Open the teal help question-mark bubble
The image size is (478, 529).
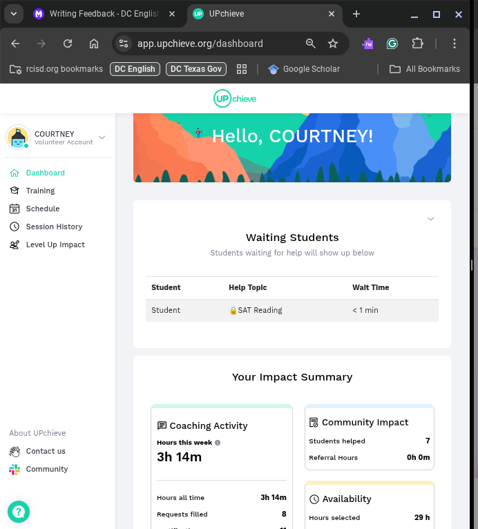tap(19, 512)
